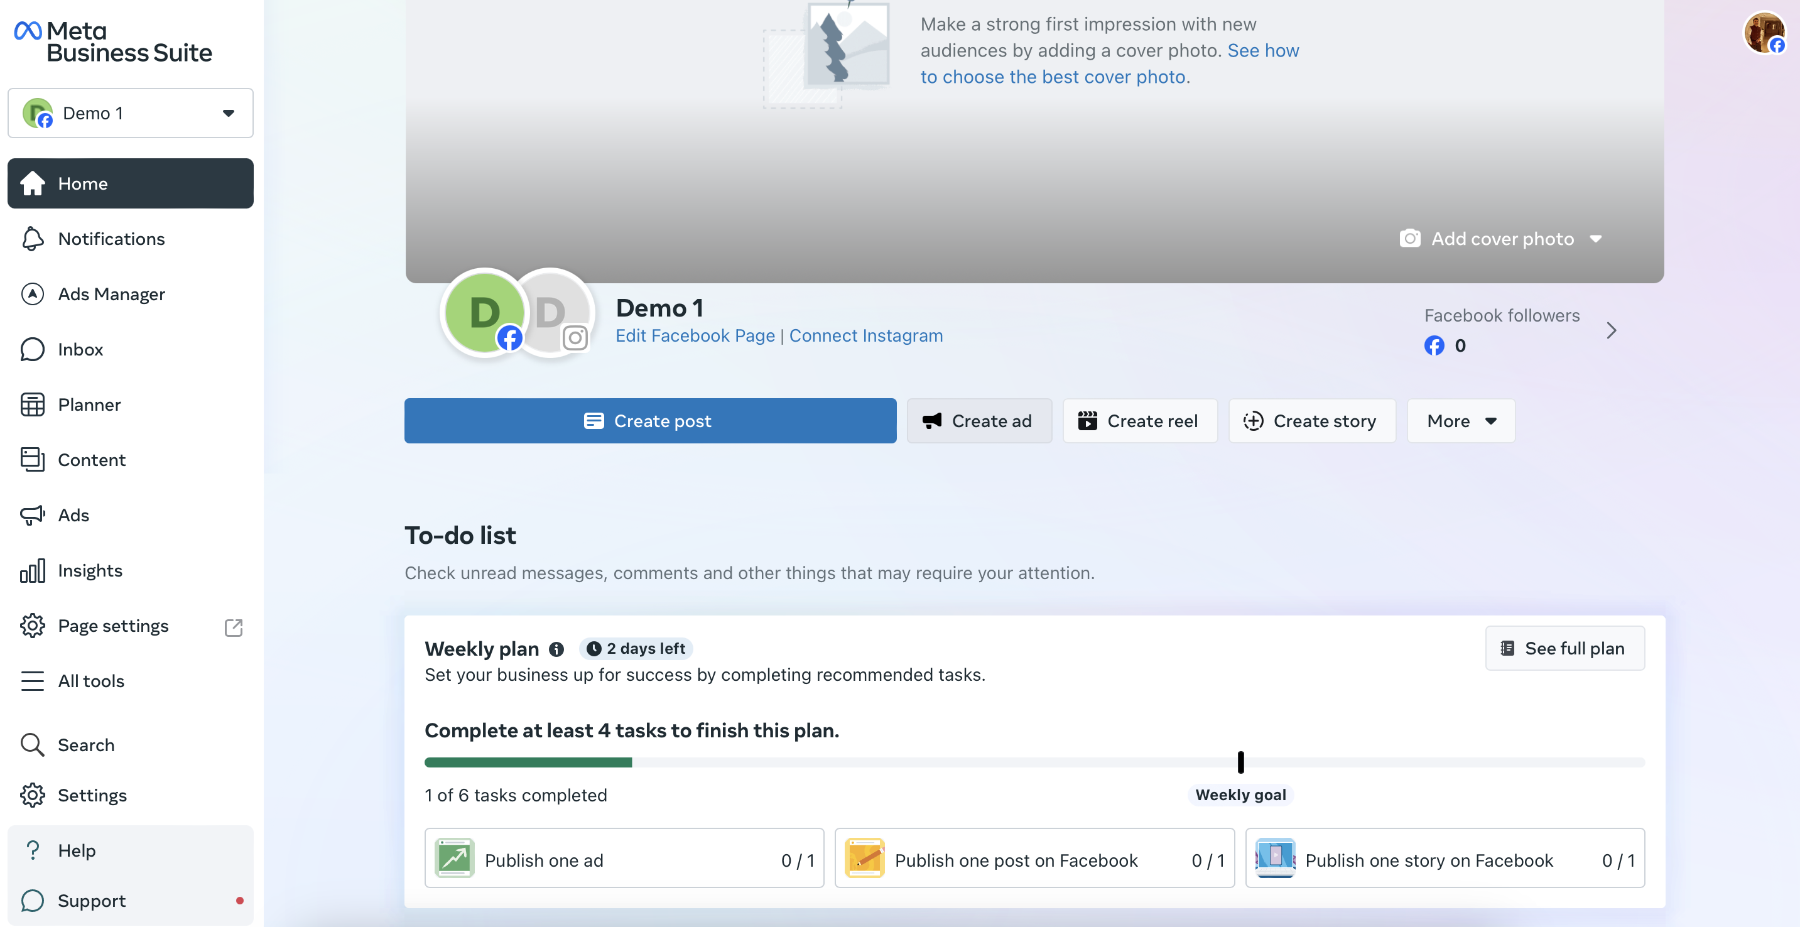The image size is (1800, 927).
Task: Open the Publish one ad task card
Action: [624, 859]
